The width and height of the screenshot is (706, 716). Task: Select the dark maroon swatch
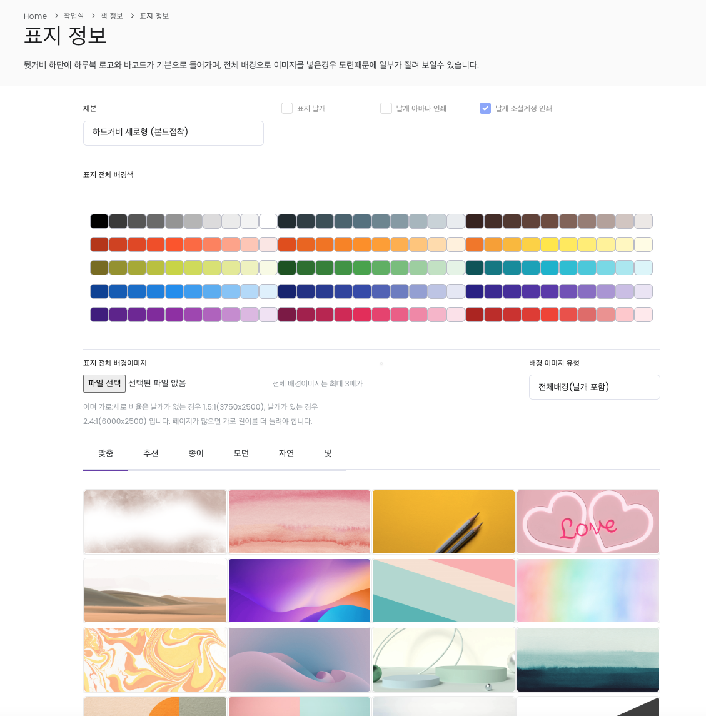[x=287, y=314]
